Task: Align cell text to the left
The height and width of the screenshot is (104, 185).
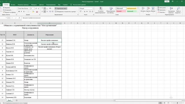Action: click(42, 12)
